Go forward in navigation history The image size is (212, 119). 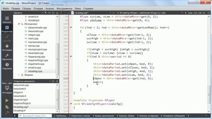click(65, 13)
